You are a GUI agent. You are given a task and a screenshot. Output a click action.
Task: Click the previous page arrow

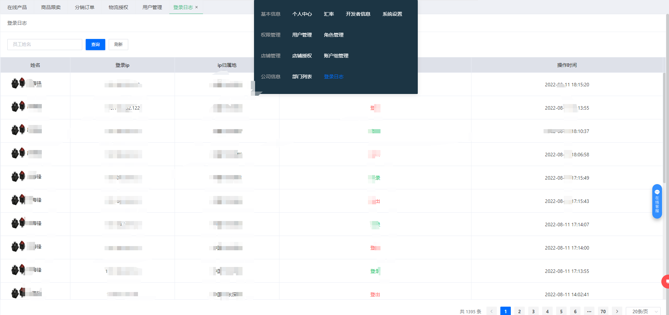(x=491, y=311)
